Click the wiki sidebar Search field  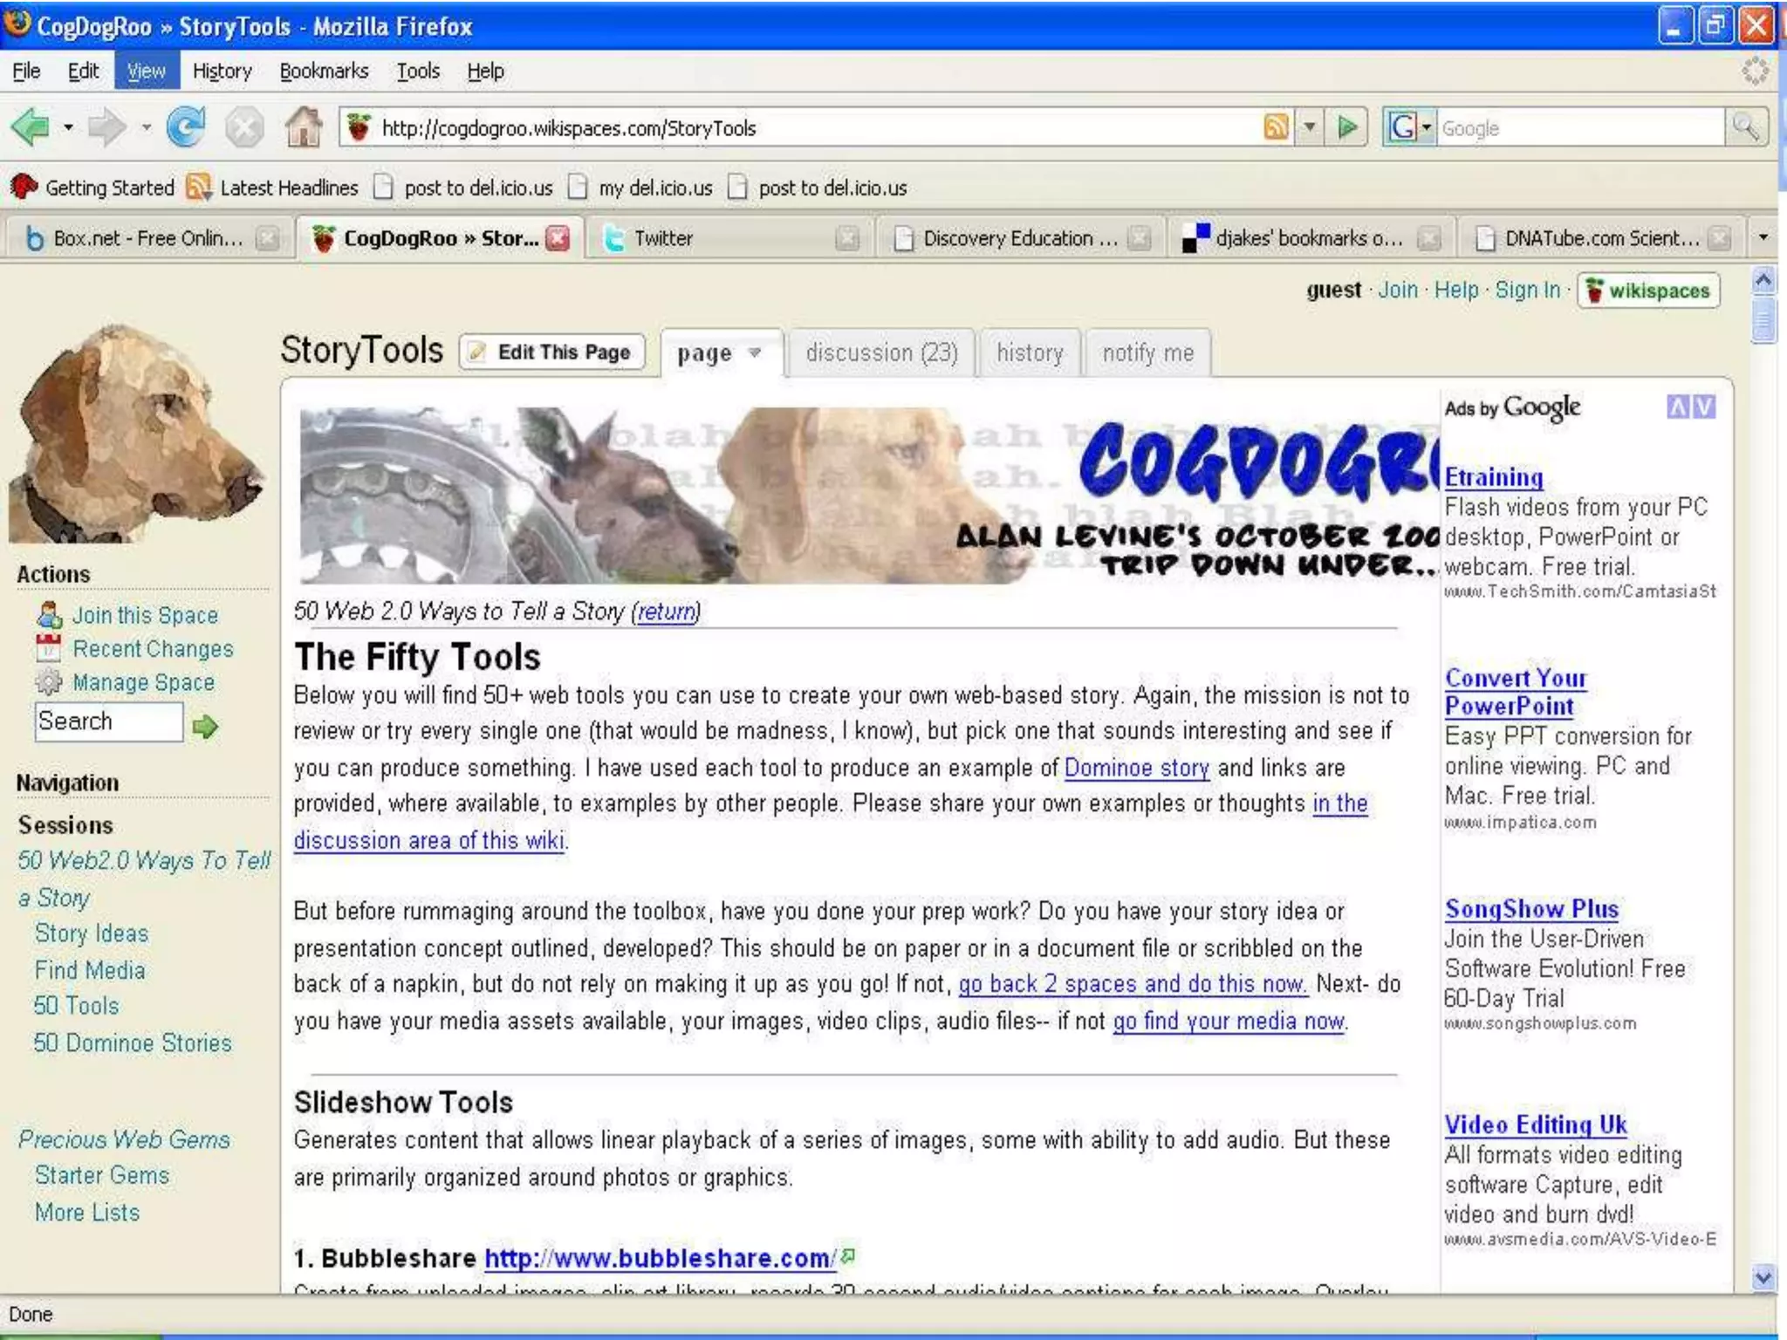(108, 721)
